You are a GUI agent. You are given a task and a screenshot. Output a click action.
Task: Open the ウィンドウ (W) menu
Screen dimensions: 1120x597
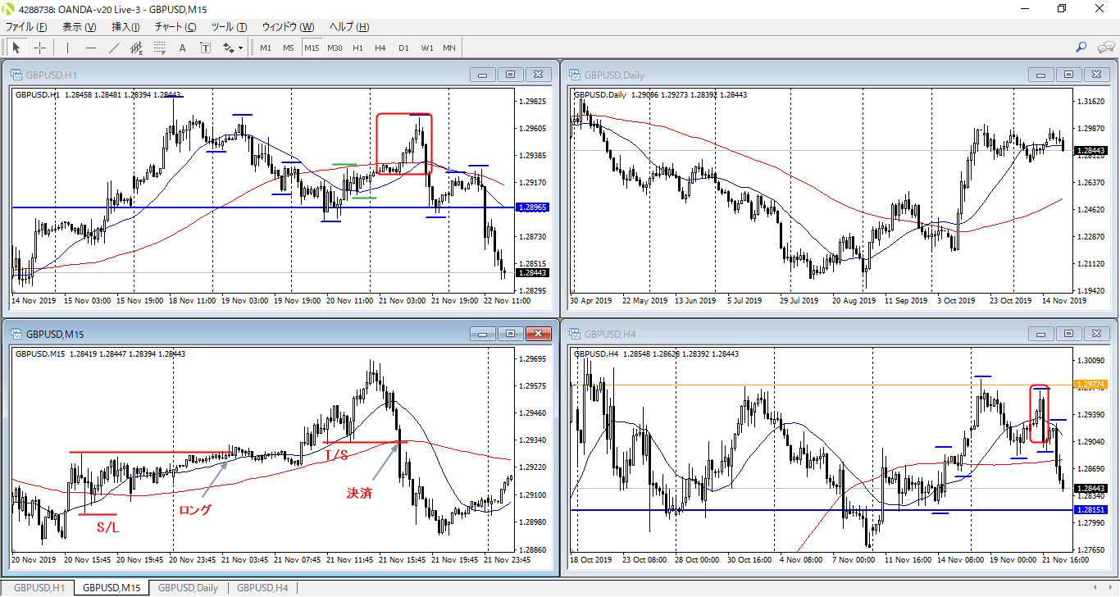tap(288, 27)
